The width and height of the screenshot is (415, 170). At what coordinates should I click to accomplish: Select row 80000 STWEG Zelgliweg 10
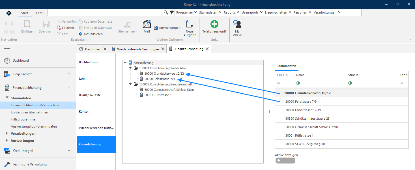[x=341, y=144]
